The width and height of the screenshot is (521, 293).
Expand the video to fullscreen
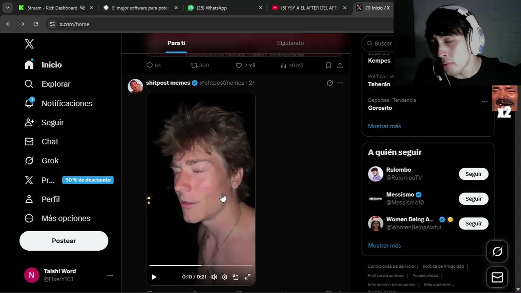point(247,277)
